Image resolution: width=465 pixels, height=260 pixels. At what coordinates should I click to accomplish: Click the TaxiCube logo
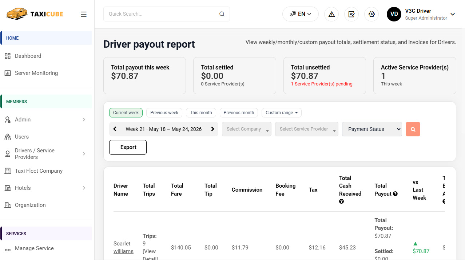35,14
